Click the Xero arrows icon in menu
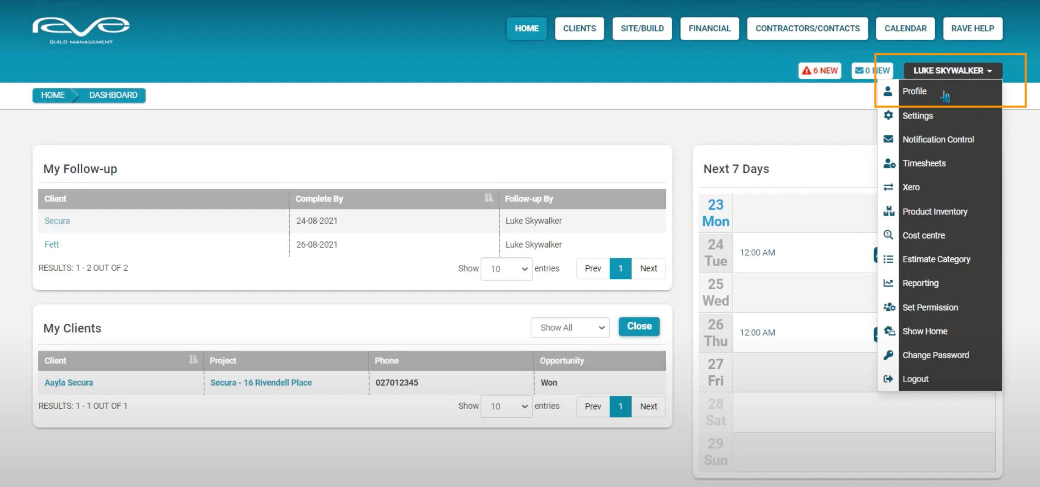 888,187
